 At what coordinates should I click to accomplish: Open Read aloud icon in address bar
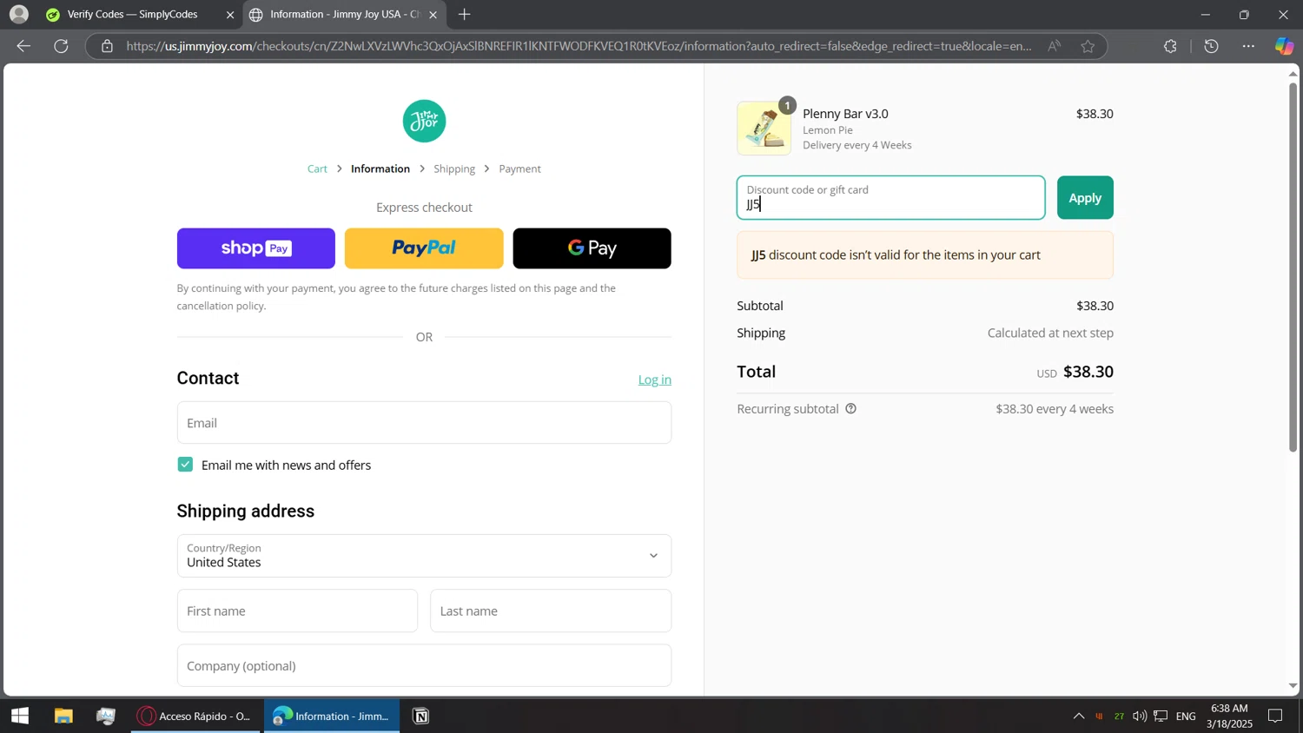[x=1054, y=46]
